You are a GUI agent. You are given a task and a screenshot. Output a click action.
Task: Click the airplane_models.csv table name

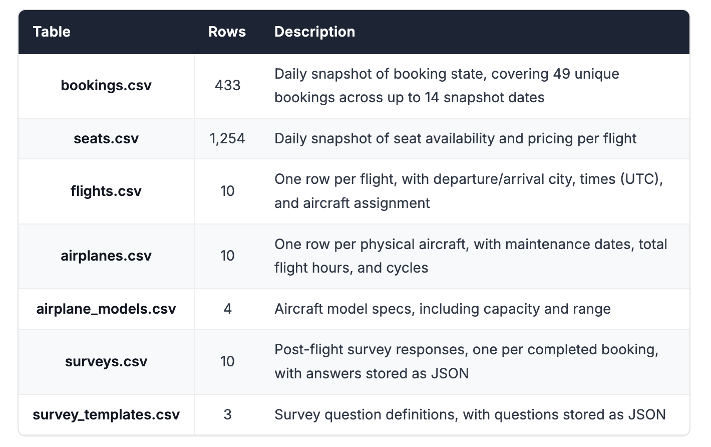coord(106,309)
